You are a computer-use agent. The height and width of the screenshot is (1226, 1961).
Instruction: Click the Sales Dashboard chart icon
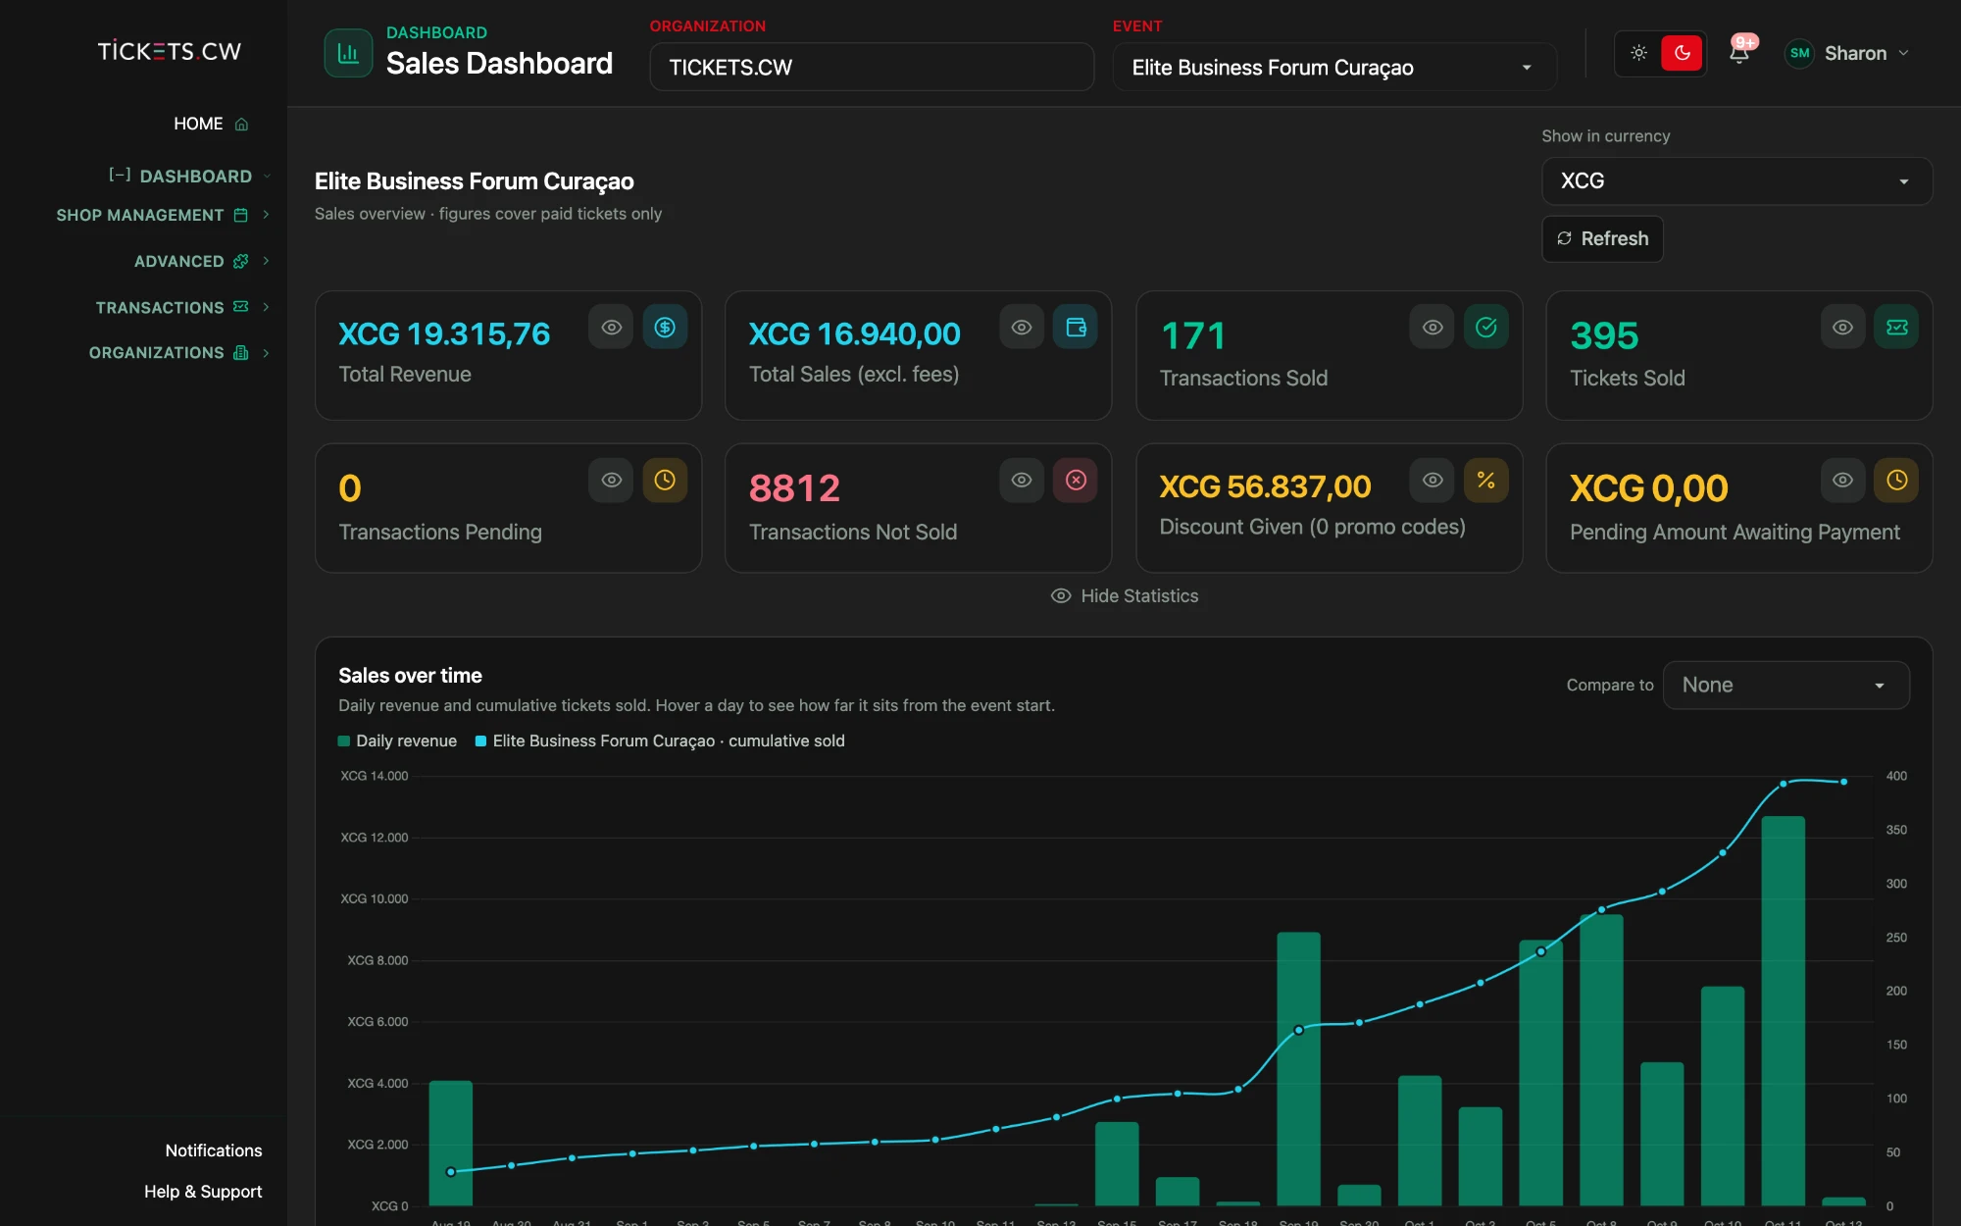click(x=348, y=53)
